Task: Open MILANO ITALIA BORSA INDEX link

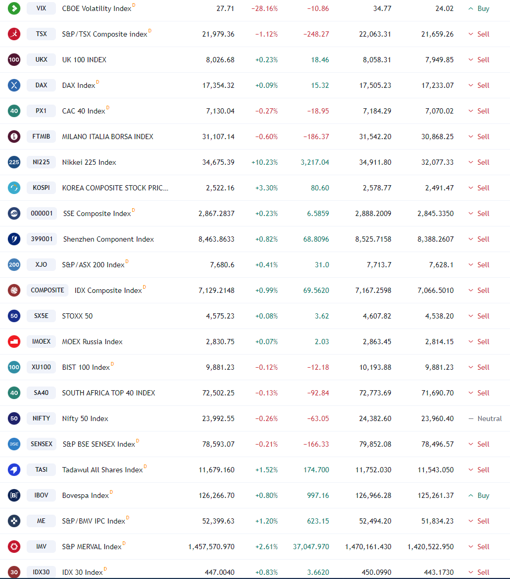Action: pos(108,137)
